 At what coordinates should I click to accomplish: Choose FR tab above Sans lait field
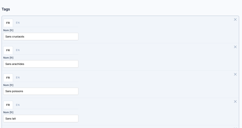8,105
